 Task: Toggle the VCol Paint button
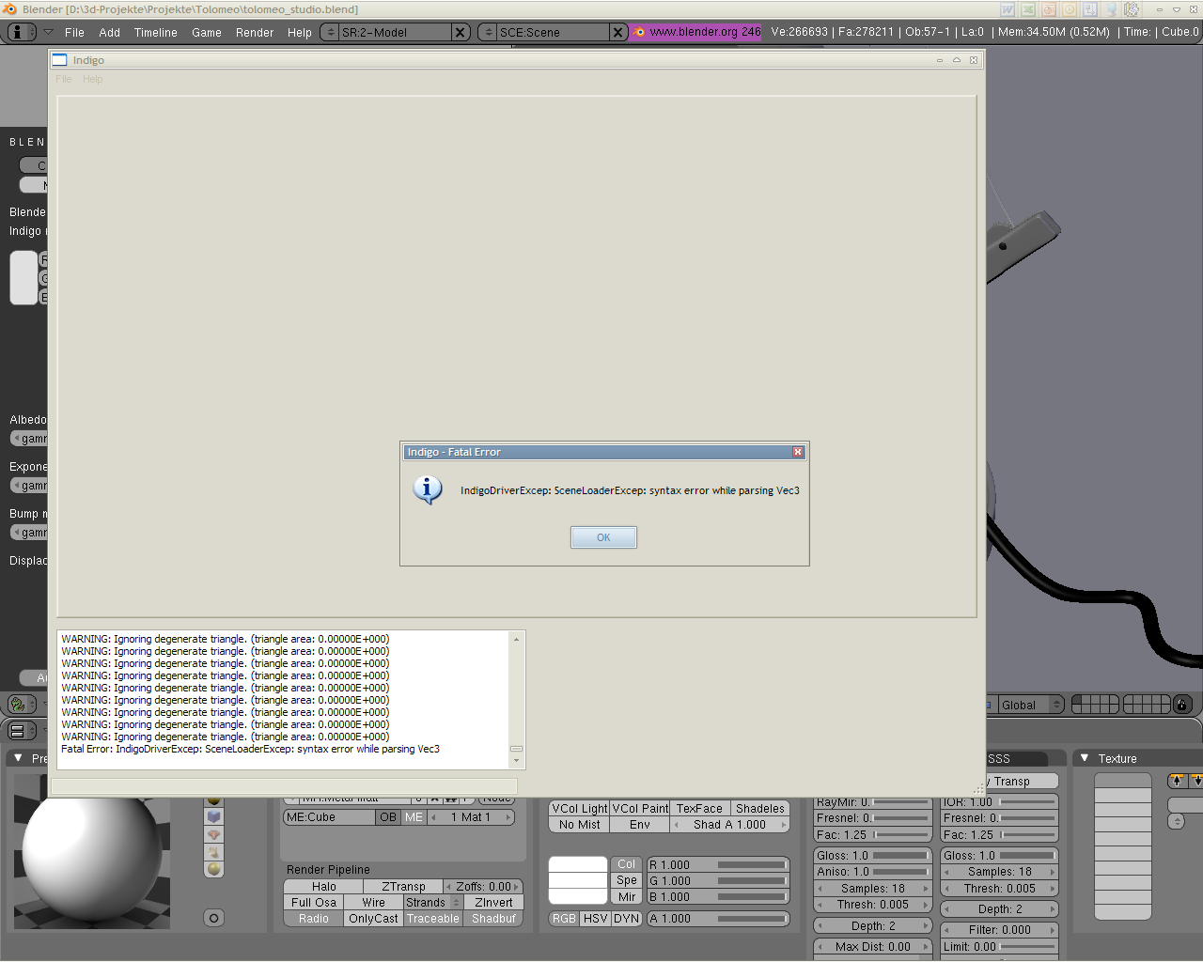click(640, 808)
